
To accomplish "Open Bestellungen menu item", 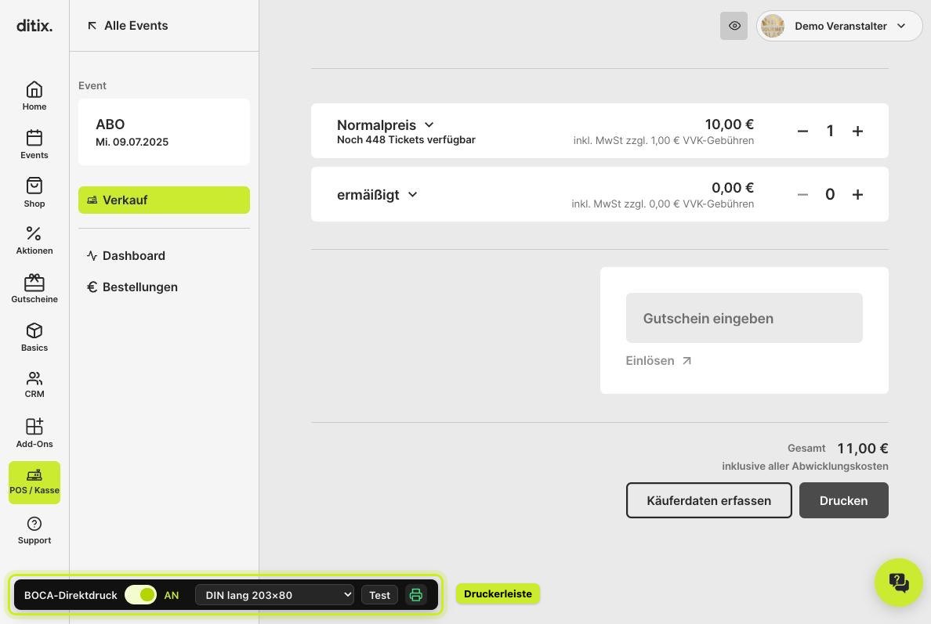I will click(x=132, y=287).
